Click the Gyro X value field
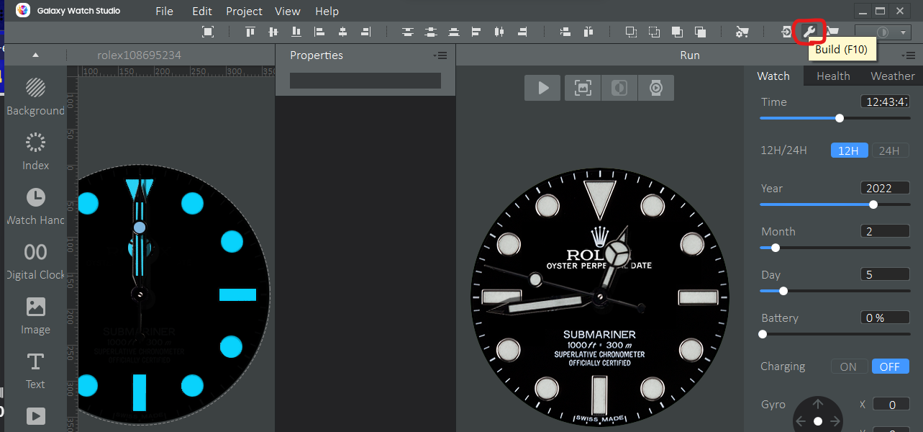Viewport: 923px width, 432px height. coord(891,405)
